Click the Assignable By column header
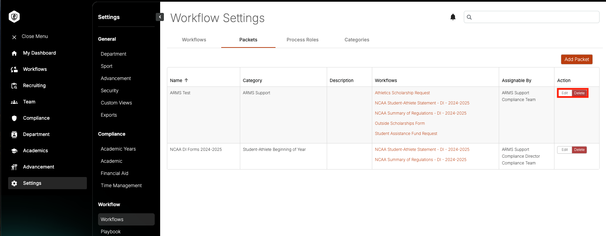The height and width of the screenshot is (236, 606). tap(516, 80)
